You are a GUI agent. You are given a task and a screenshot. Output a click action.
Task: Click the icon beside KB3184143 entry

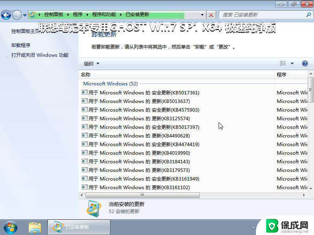85,161
